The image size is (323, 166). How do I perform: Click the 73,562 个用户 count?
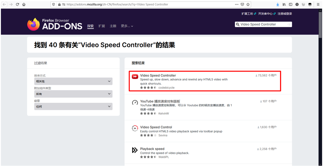point(266,75)
